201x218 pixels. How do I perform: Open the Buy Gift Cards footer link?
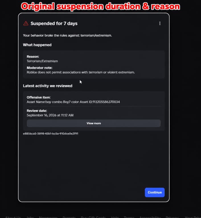click(x=93, y=217)
